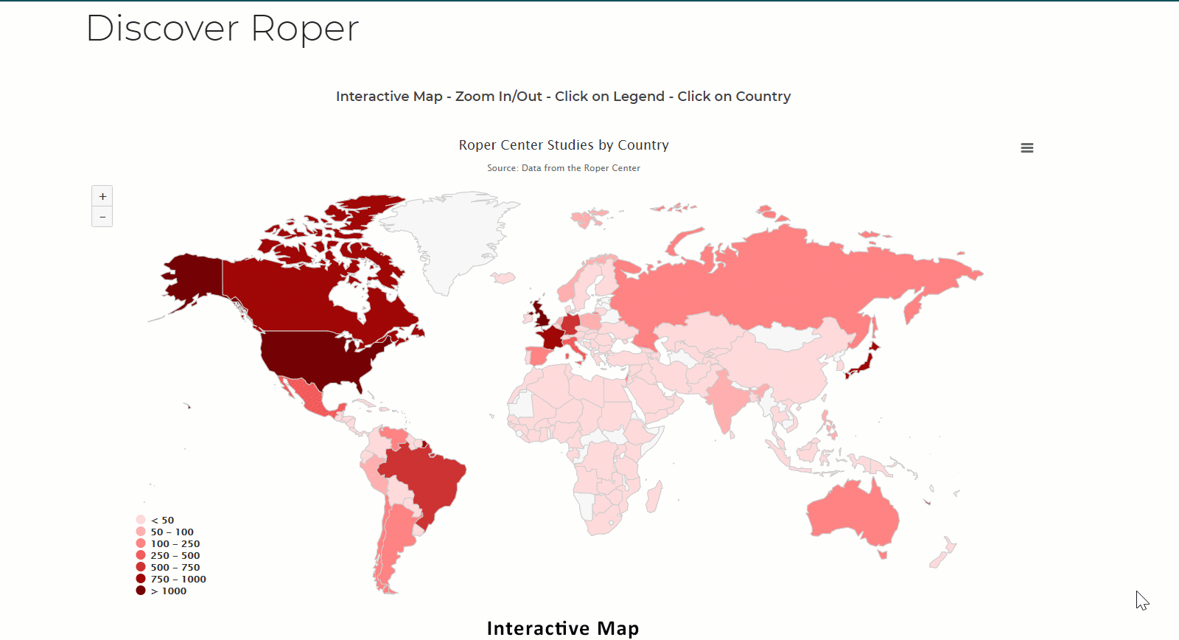
Task: Select New Zealand on the map
Action: tap(944, 553)
